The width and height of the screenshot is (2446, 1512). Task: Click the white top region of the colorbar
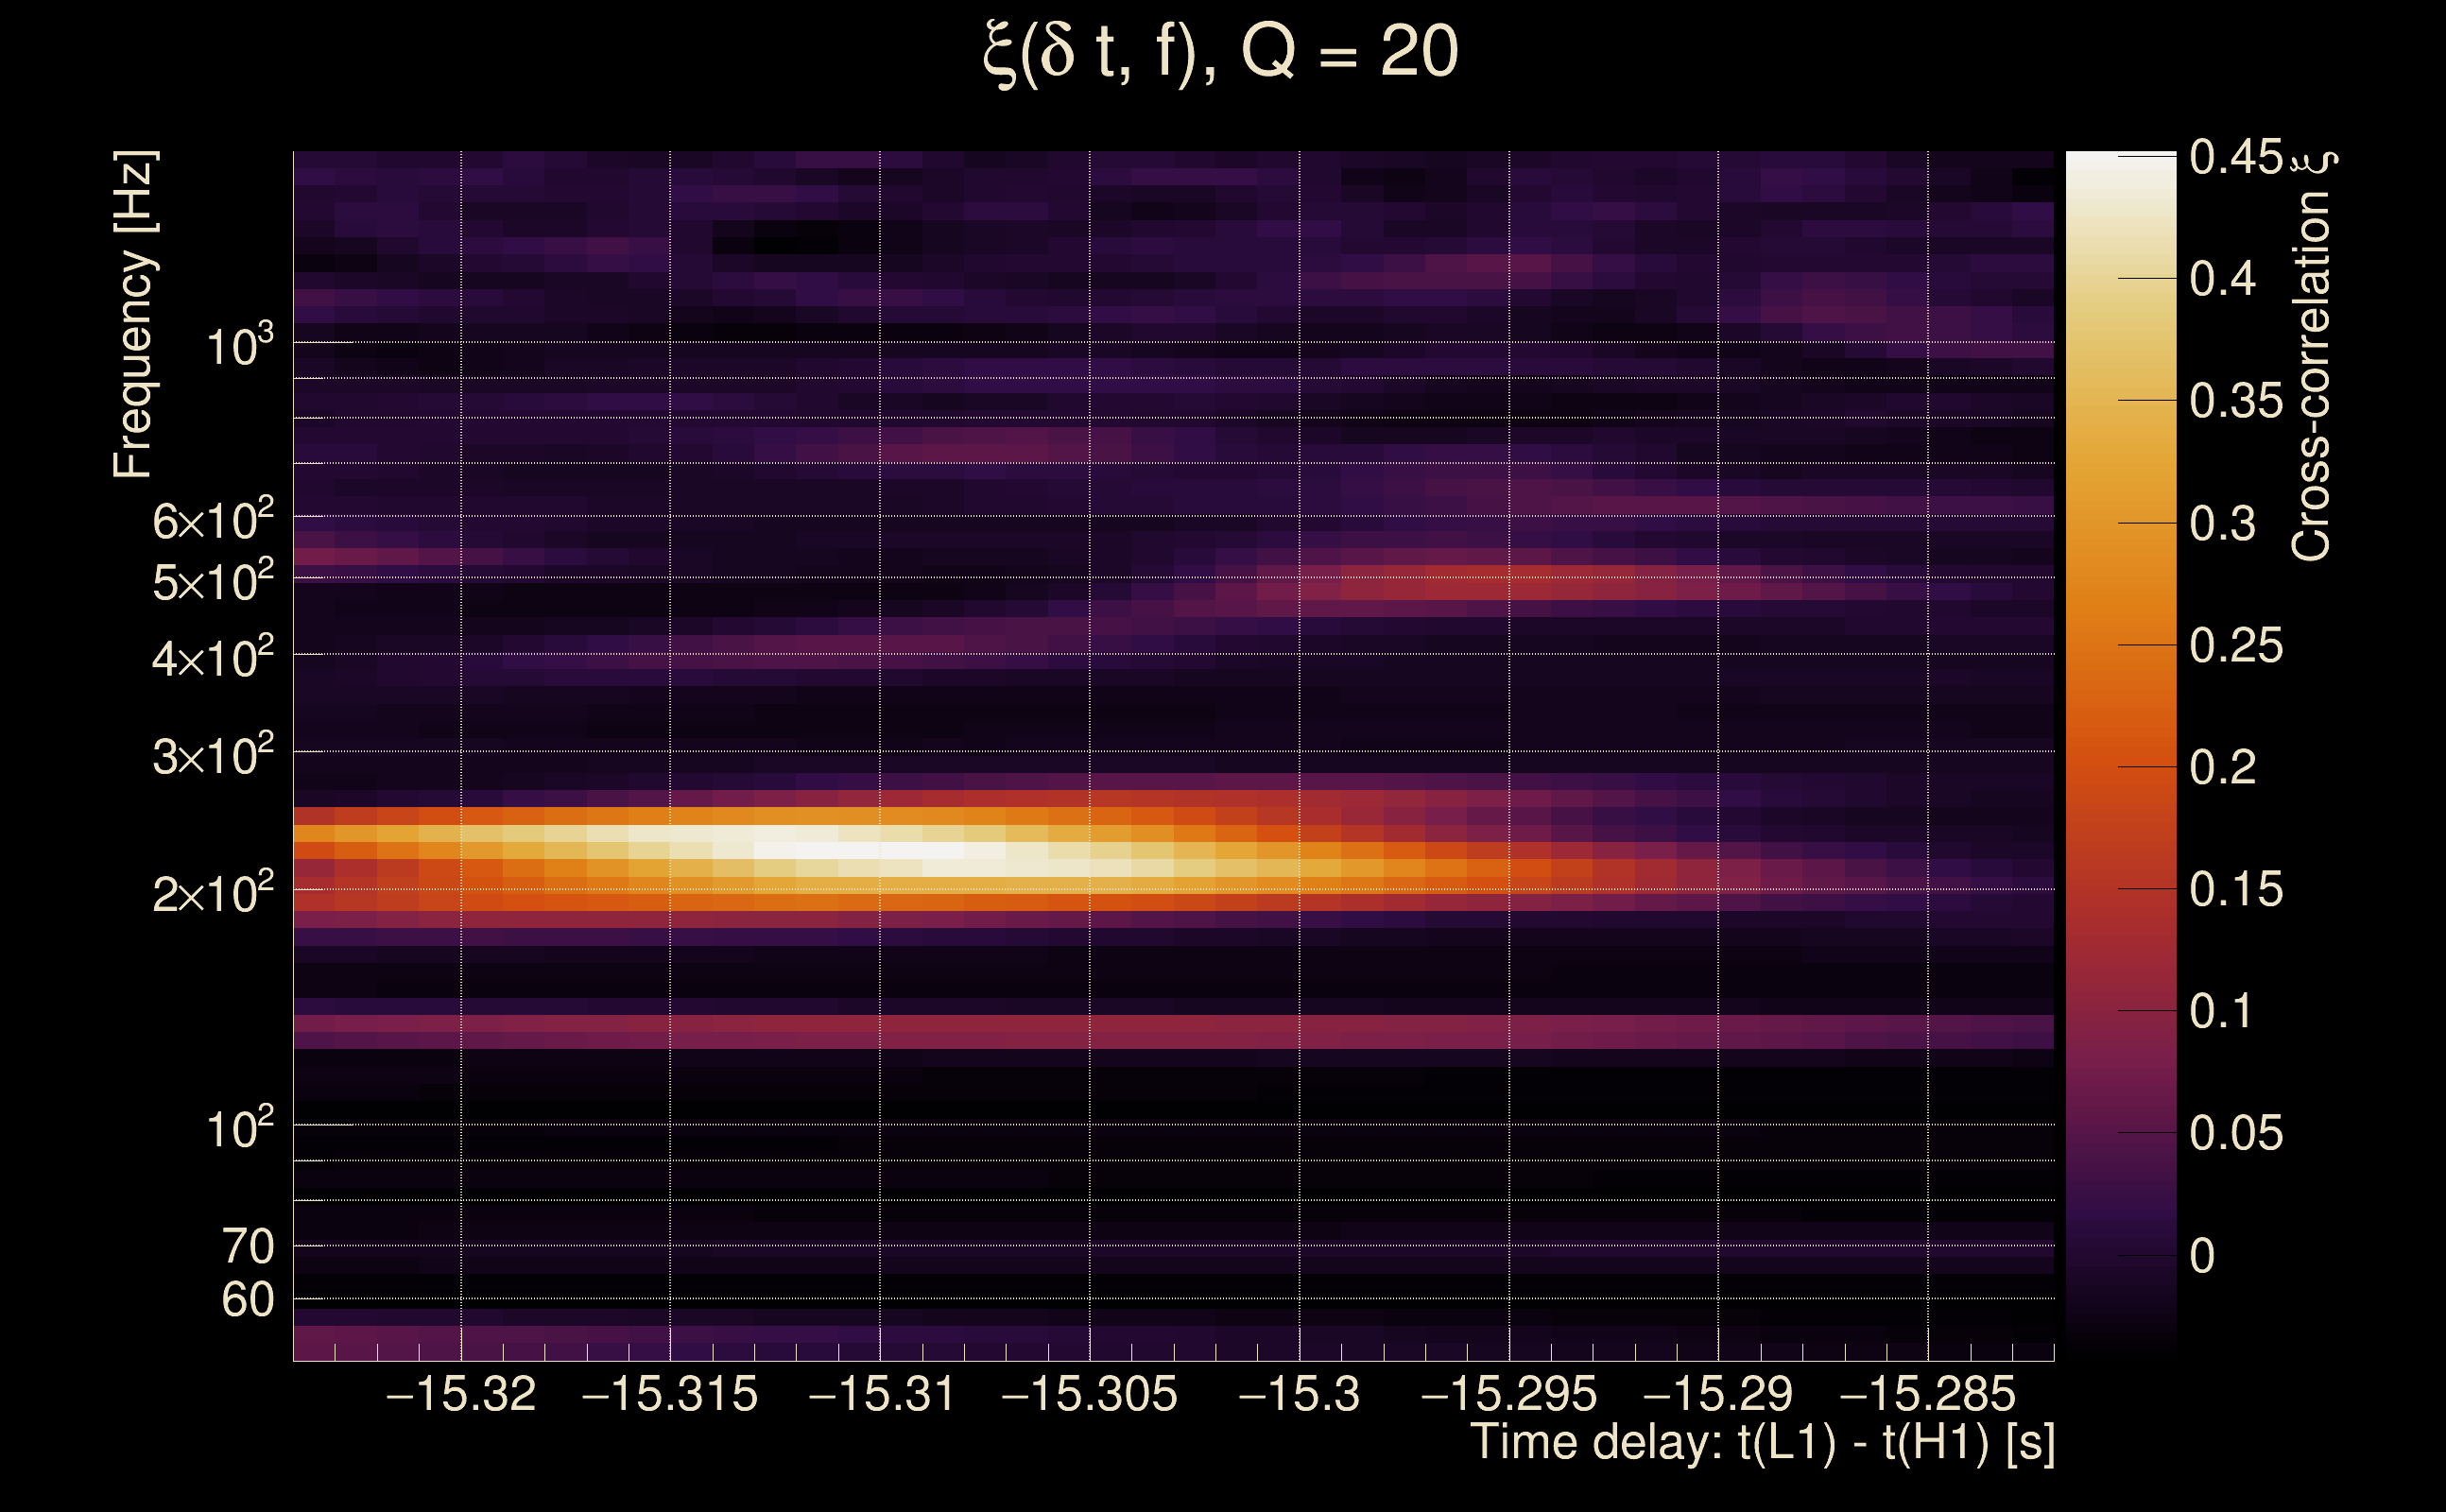tap(2120, 170)
